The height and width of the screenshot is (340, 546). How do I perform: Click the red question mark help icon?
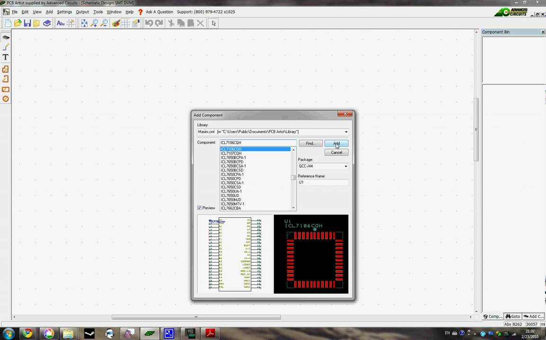pos(140,12)
